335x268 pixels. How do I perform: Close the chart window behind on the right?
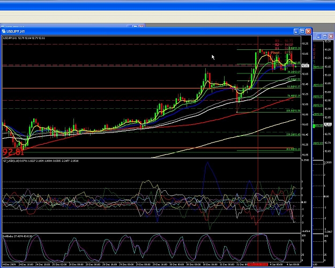click(x=331, y=36)
